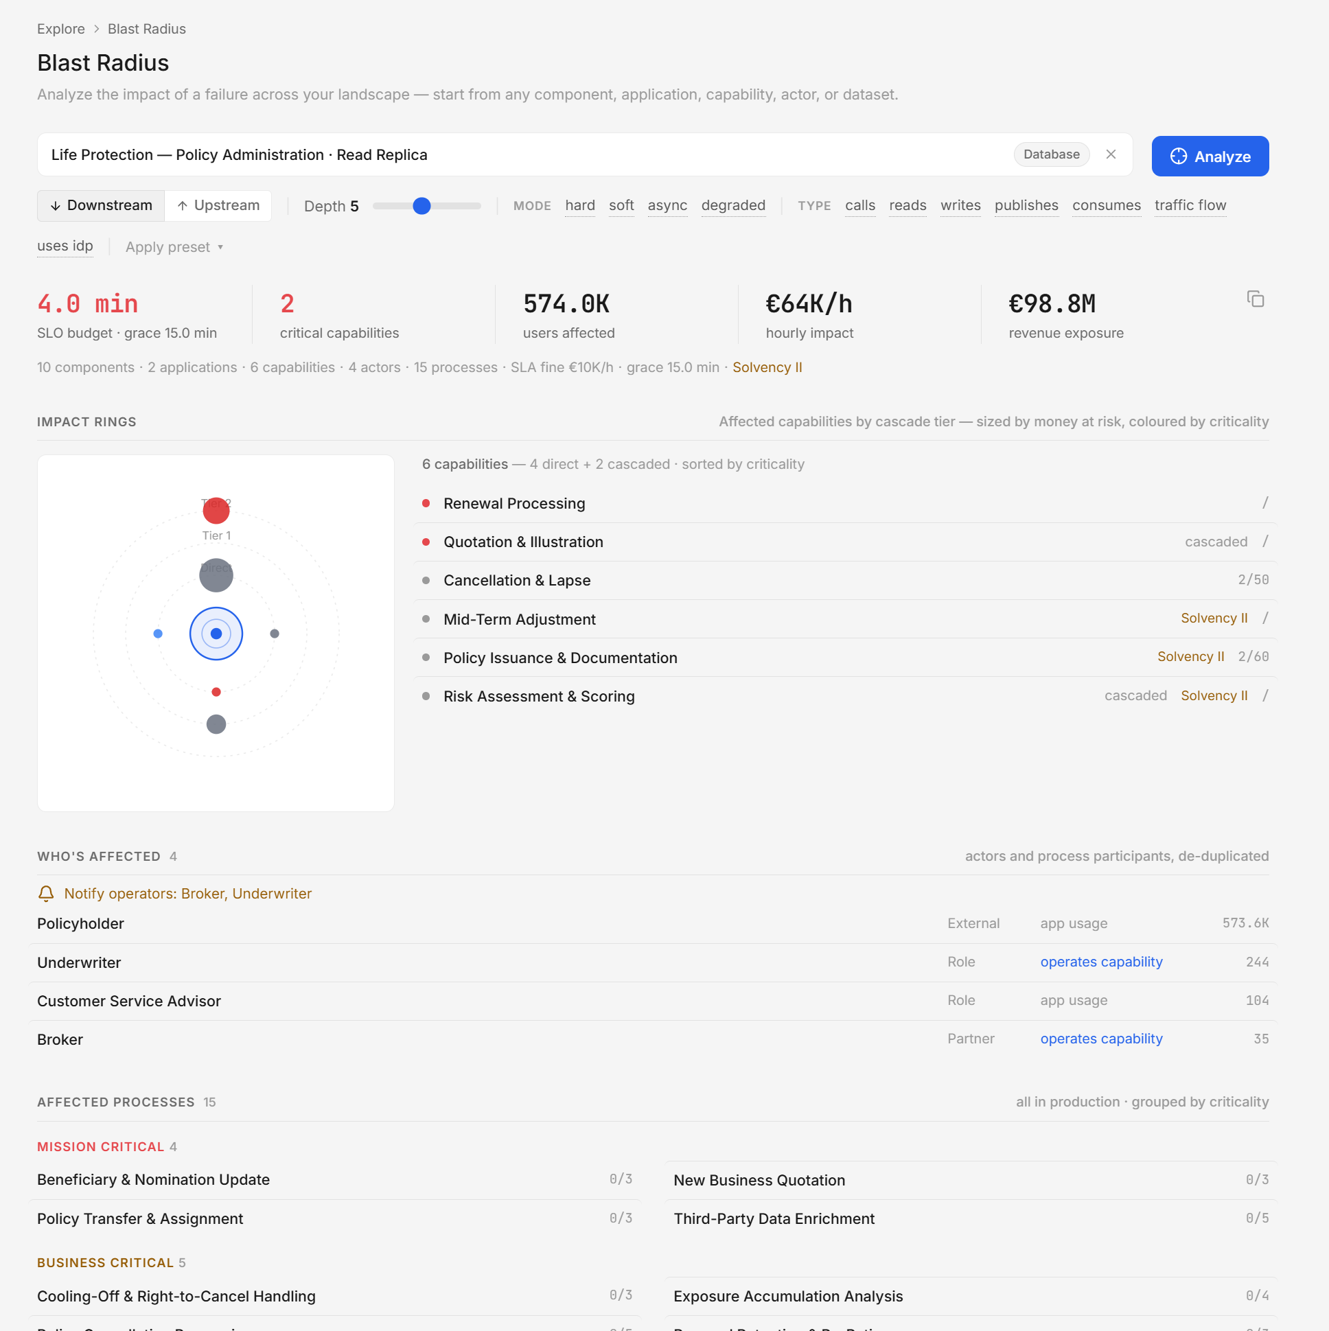Screen dimensions: 1329x1331
Task: Select Quotation & Illustration capability row
Action: point(845,542)
